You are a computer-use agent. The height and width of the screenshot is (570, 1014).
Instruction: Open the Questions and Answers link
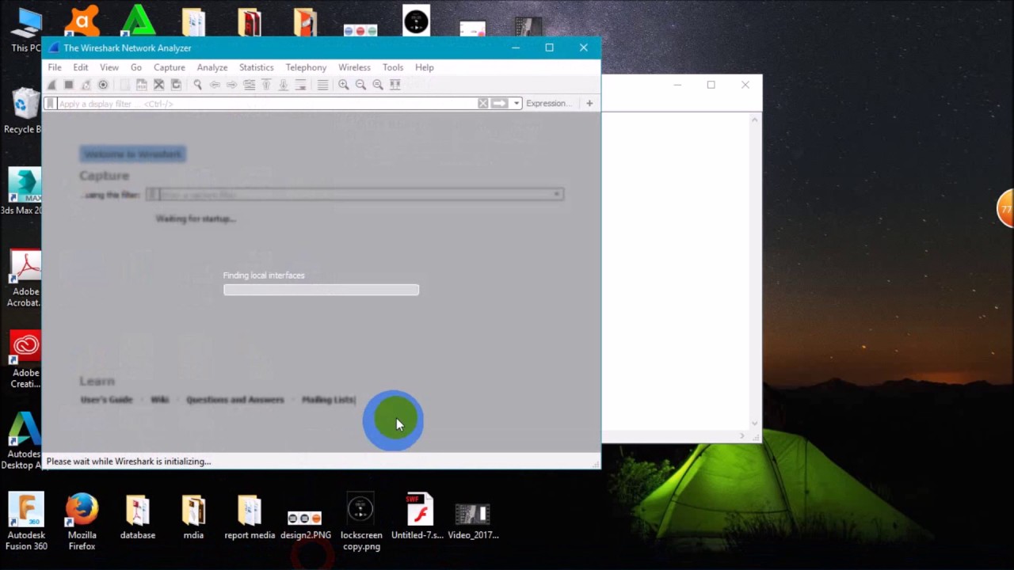[x=234, y=400]
